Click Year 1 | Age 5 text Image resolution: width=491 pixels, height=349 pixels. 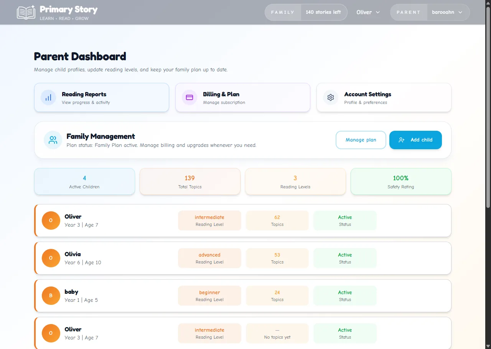pyautogui.click(x=81, y=300)
